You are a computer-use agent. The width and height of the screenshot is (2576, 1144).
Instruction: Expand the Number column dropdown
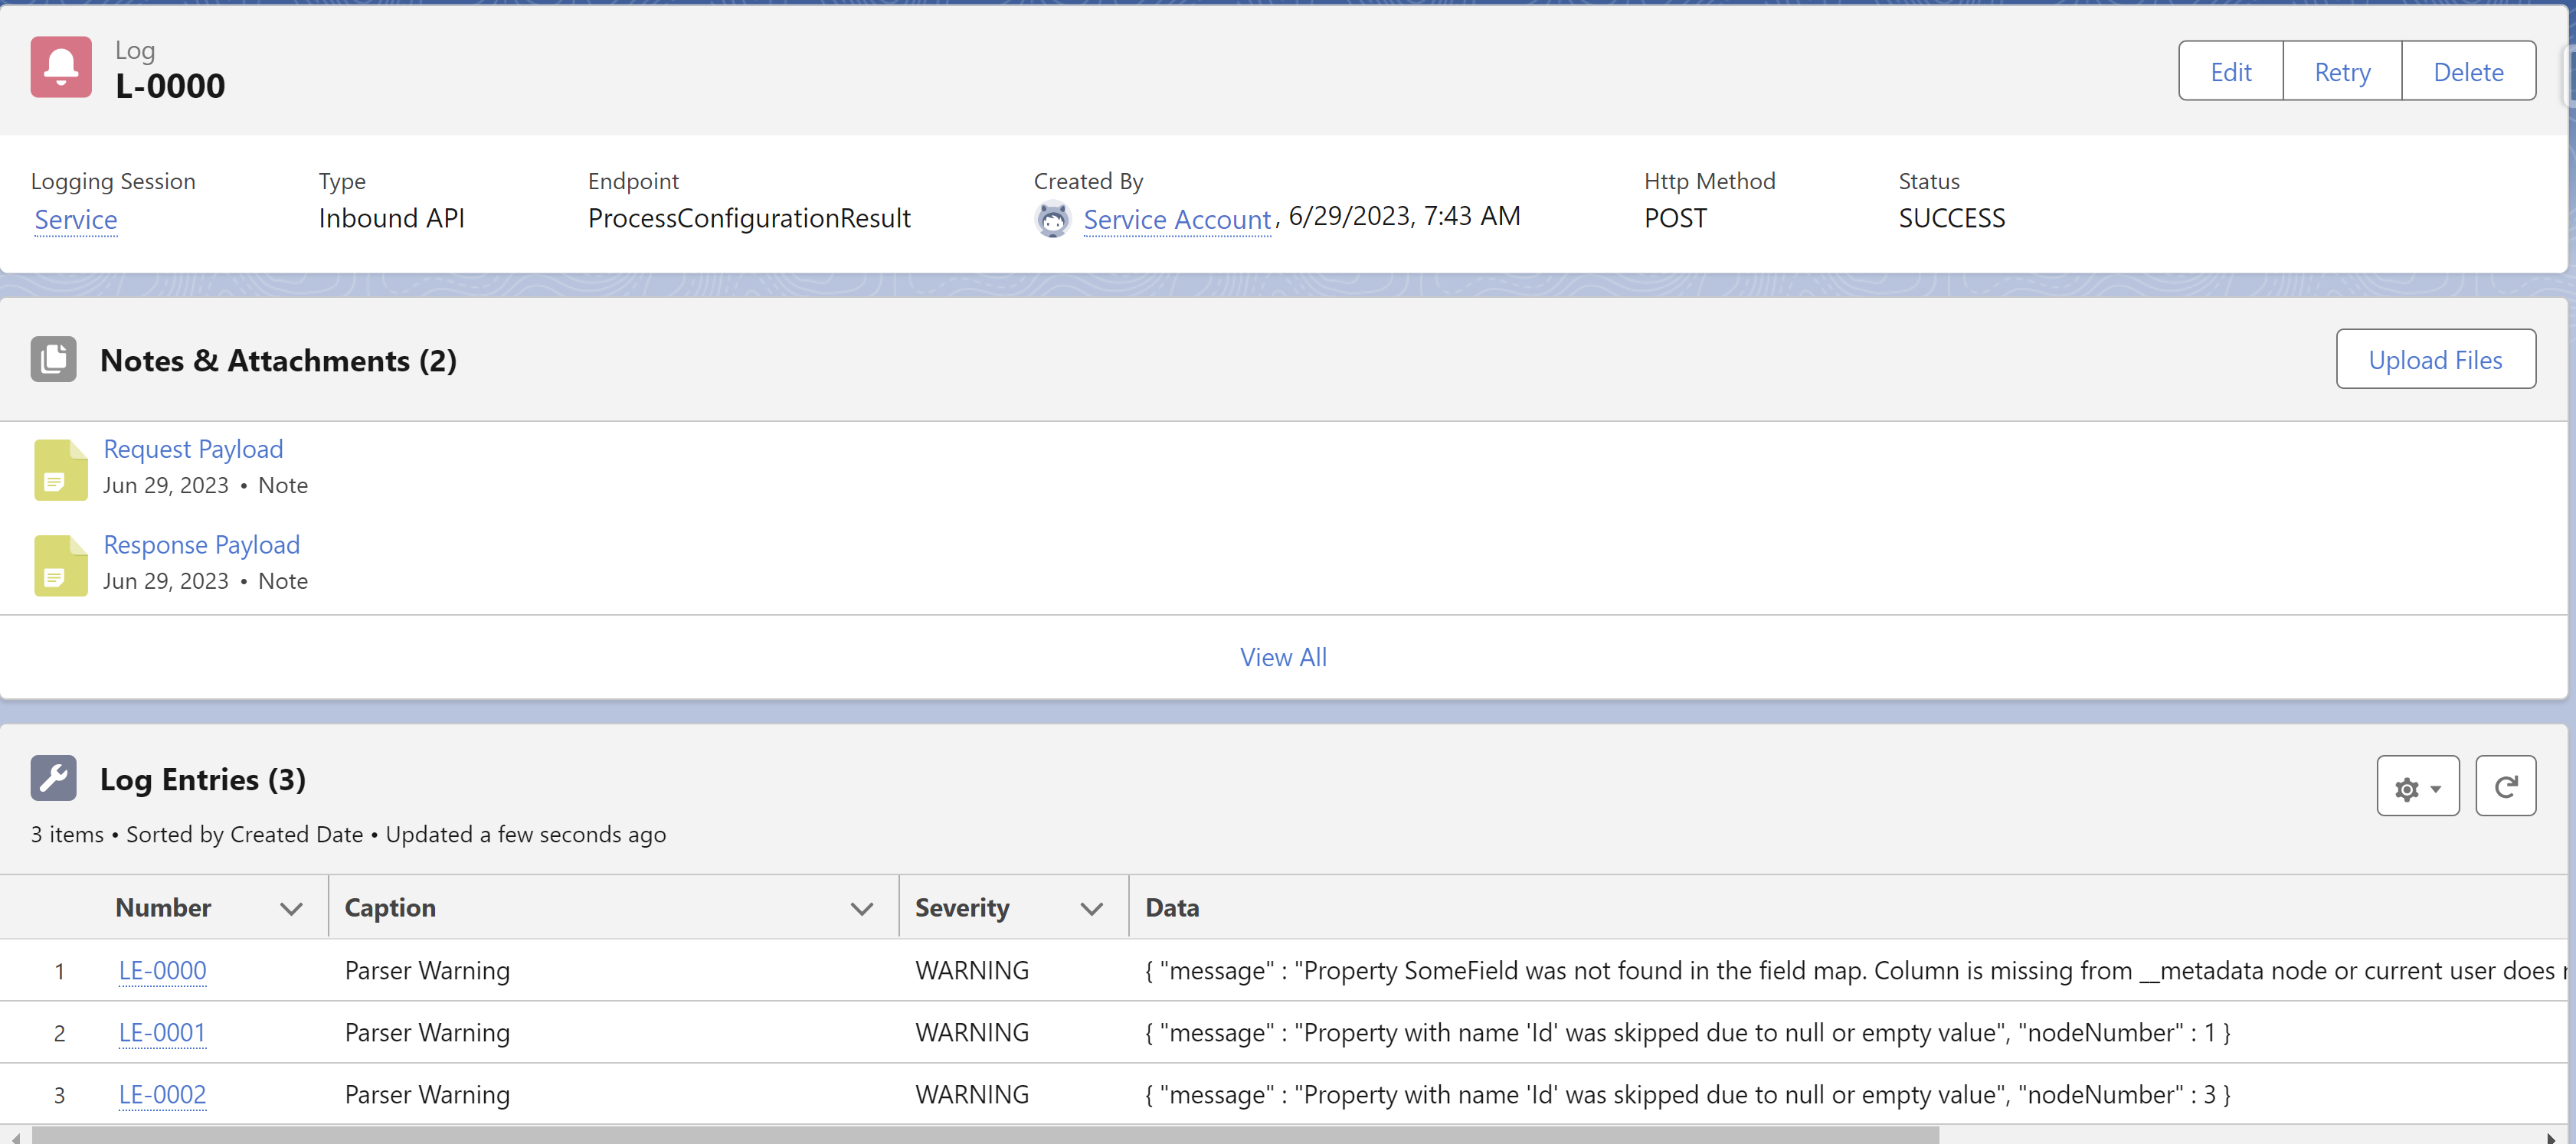coord(291,909)
